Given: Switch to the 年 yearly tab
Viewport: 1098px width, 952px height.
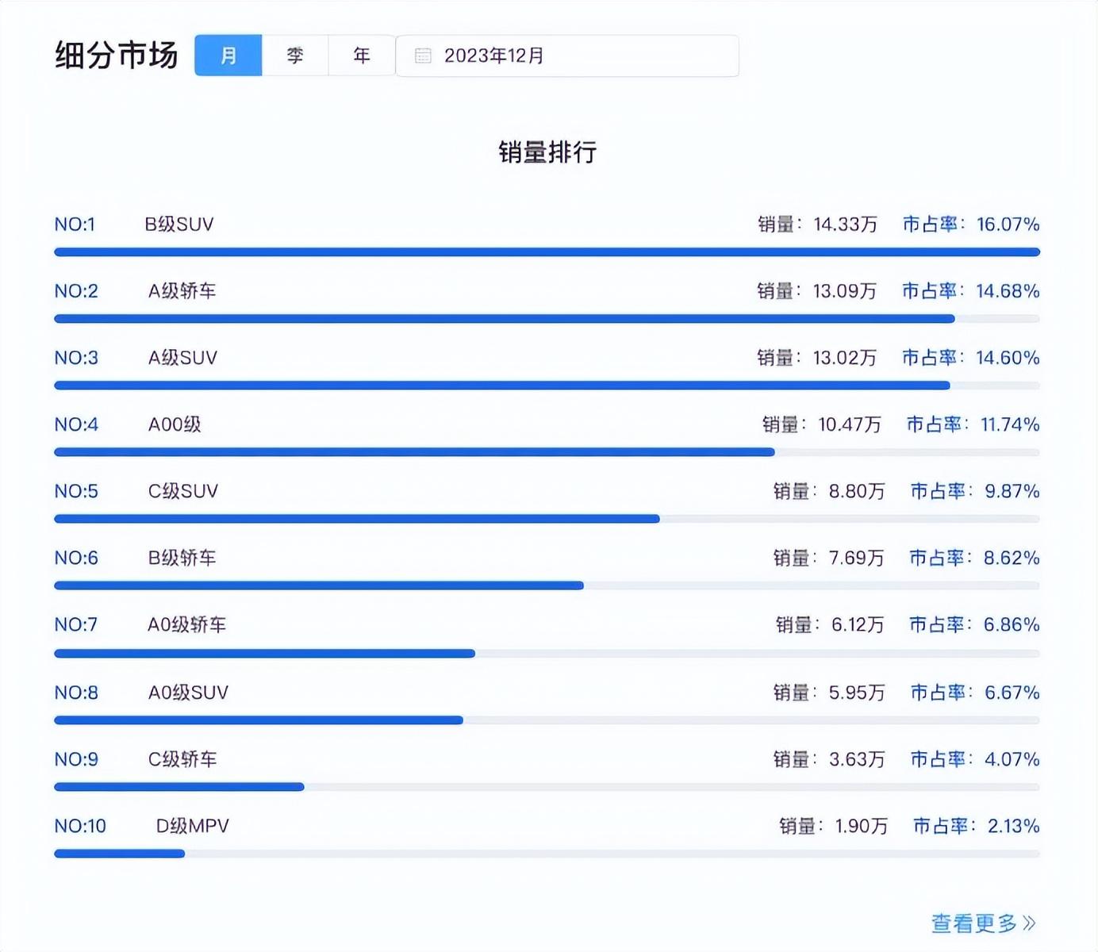Looking at the screenshot, I should pos(362,56).
